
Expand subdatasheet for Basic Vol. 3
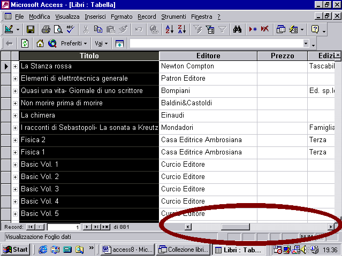click(15, 189)
